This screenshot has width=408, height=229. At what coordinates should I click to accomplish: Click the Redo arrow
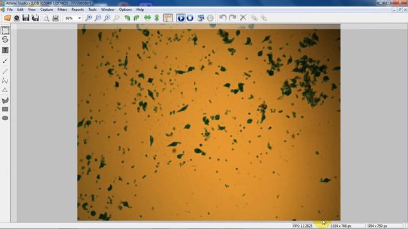232,18
